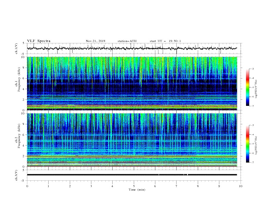271x209 pixels.
Task: Click the "-5" tick on the ch.2 colorbar
Action: click(x=252, y=144)
